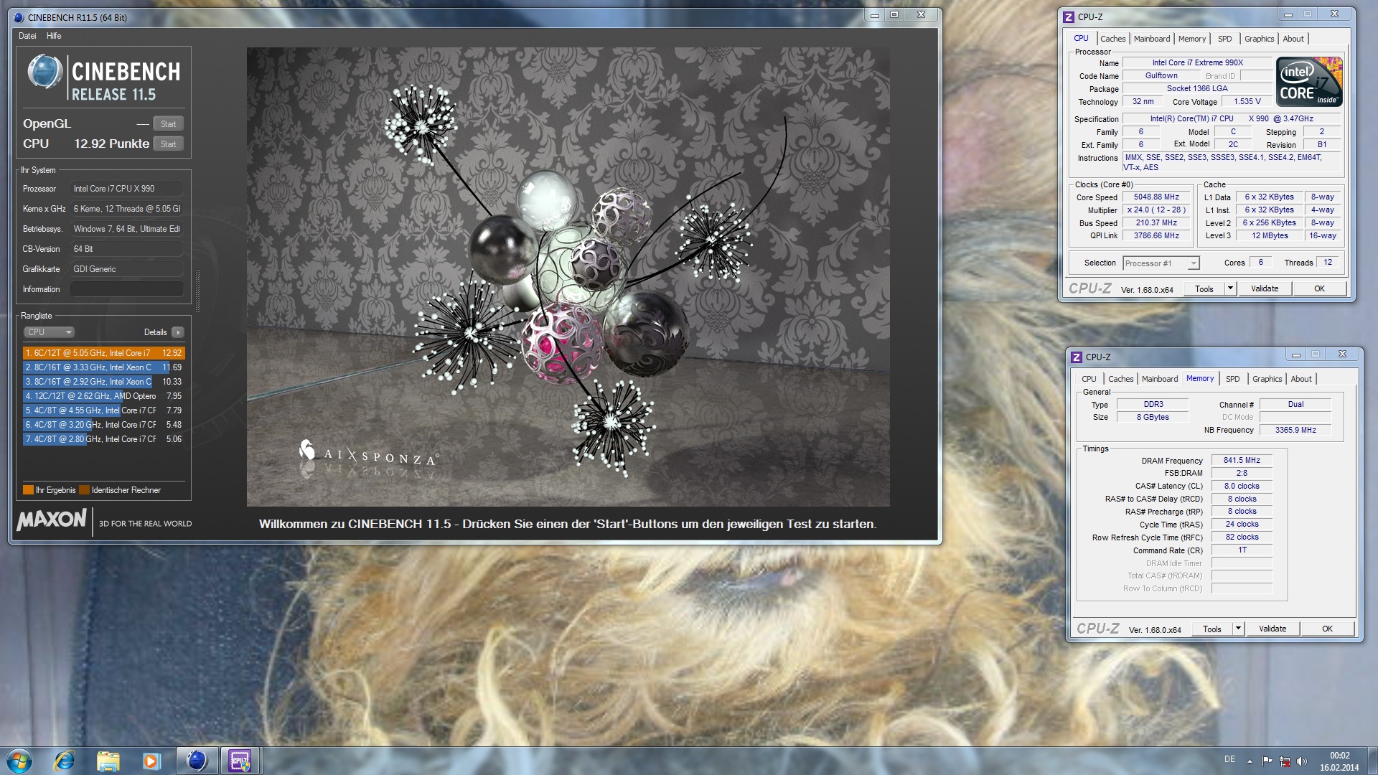The image size is (1378, 775).
Task: Click the DE language indicator
Action: point(1229,759)
